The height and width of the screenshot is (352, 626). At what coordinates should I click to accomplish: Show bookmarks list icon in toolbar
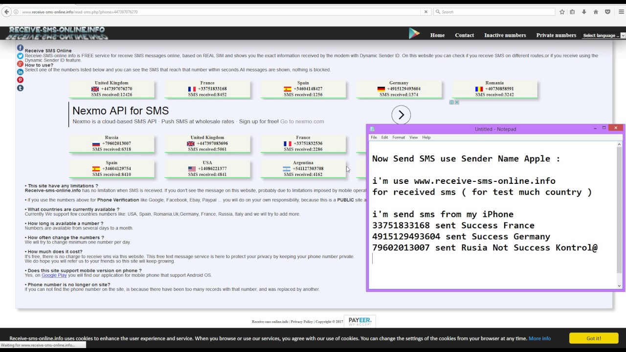pyautogui.click(x=572, y=12)
